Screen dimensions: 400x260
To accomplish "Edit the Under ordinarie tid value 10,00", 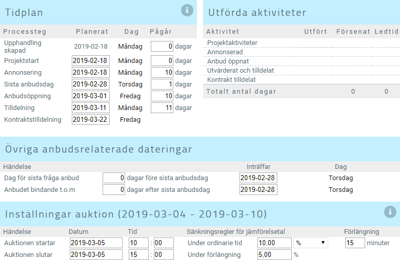I will tap(274, 243).
